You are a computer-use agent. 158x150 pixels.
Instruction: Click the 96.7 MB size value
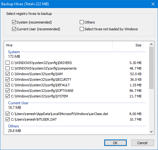135,91
